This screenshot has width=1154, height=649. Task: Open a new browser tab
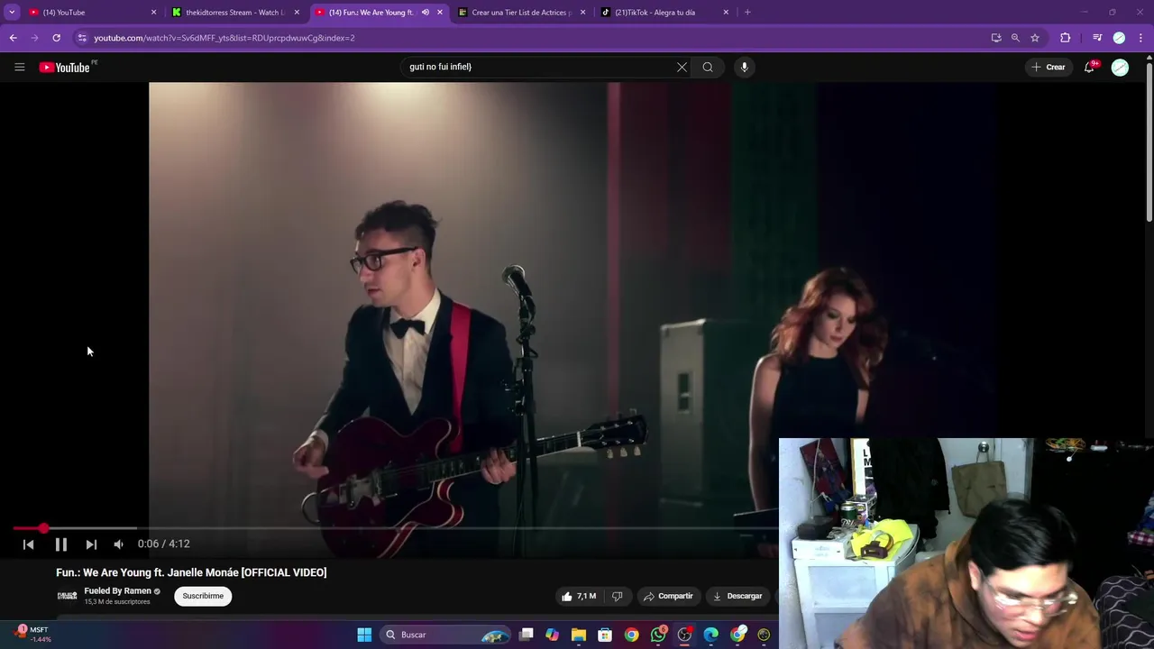747,13
